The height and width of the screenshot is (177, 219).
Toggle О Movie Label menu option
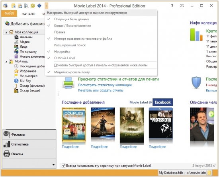[101, 58]
